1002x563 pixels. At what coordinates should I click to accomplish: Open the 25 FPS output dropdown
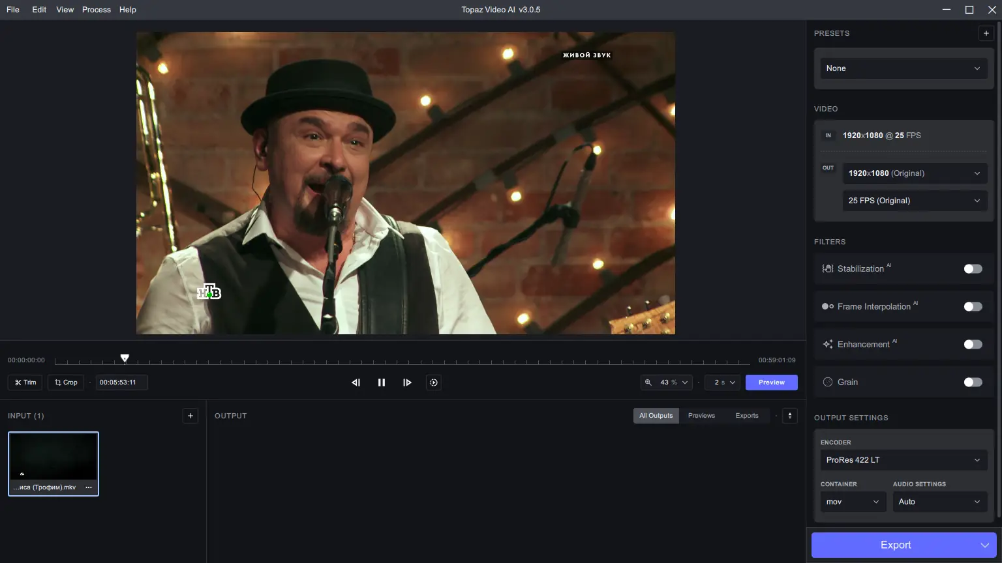pyautogui.click(x=915, y=201)
